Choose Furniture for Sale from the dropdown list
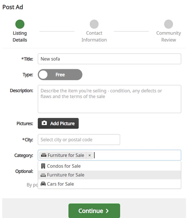This screenshot has height=218, width=190. (109, 175)
